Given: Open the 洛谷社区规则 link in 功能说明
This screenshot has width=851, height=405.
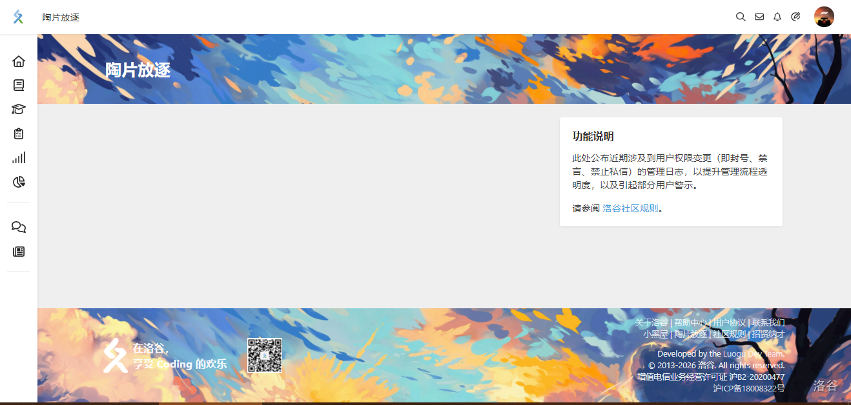Looking at the screenshot, I should click(630, 208).
